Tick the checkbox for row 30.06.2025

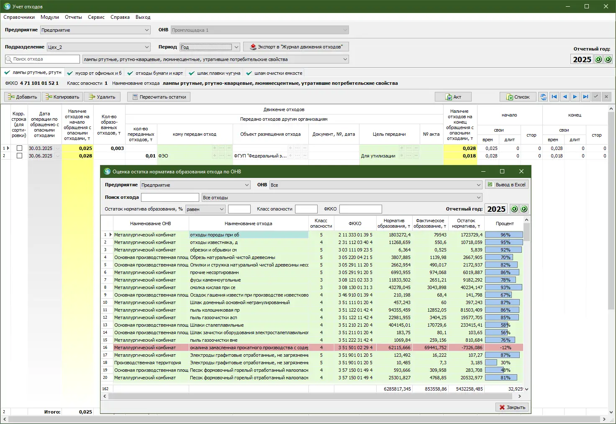(19, 156)
